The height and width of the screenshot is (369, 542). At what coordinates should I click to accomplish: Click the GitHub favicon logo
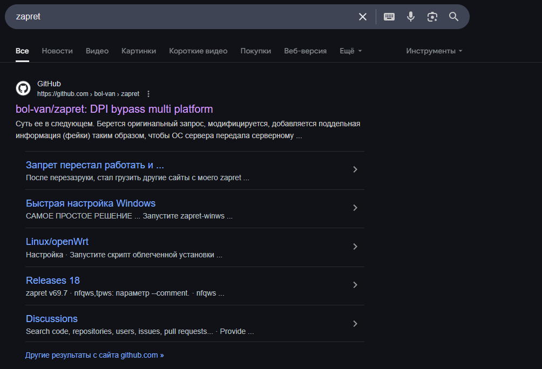point(23,88)
